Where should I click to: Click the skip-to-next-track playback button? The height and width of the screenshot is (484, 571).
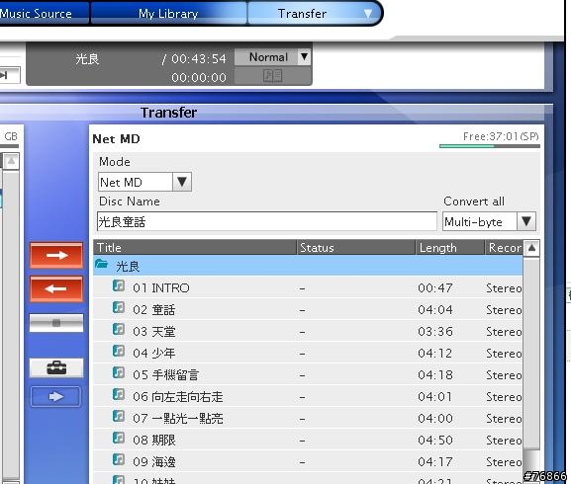10,75
